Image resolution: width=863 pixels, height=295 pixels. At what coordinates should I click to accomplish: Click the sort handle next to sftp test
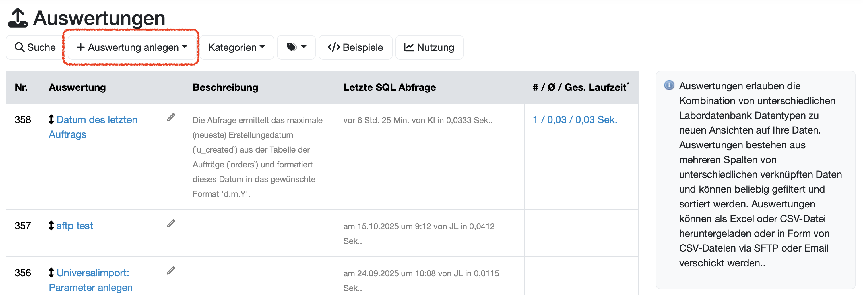[x=51, y=226]
